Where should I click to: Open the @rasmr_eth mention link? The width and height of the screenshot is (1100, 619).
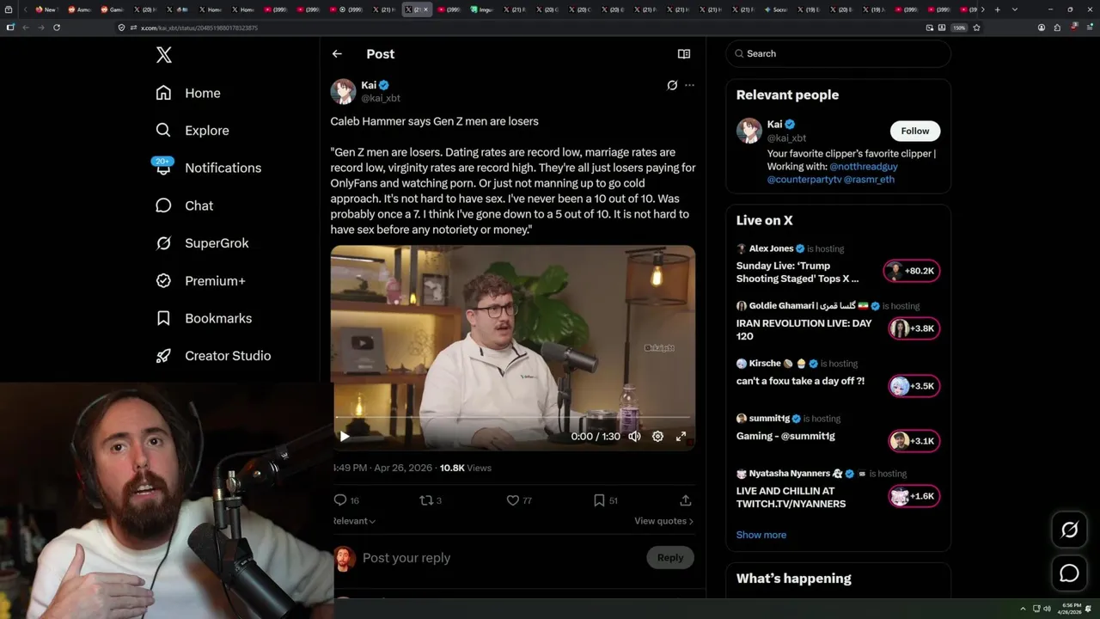pyautogui.click(x=869, y=180)
